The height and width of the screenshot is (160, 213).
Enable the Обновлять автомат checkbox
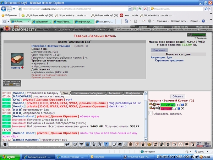click(151, 113)
